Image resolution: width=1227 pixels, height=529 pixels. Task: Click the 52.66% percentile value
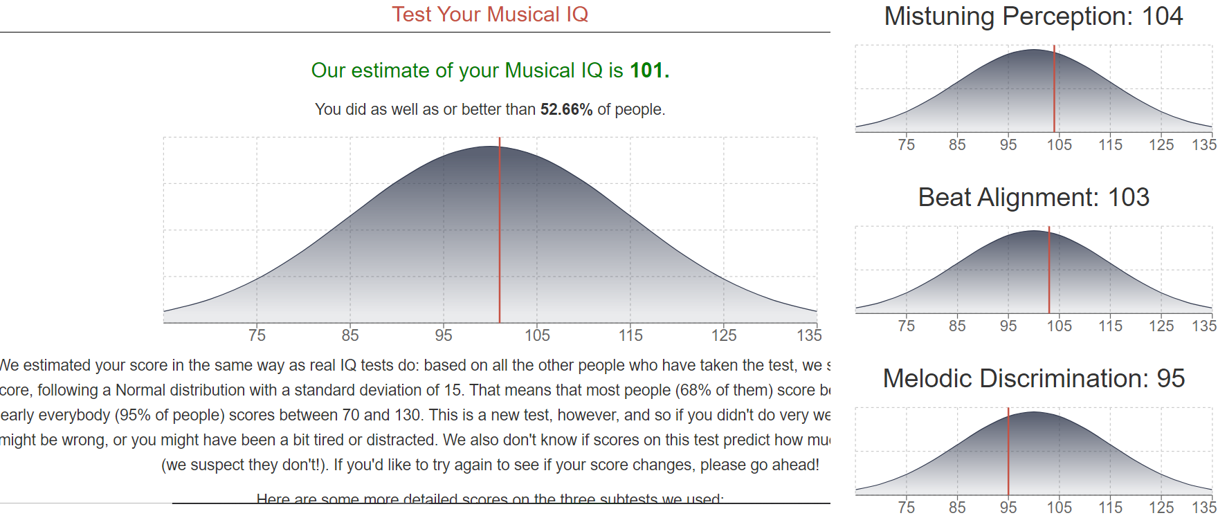[x=566, y=109]
